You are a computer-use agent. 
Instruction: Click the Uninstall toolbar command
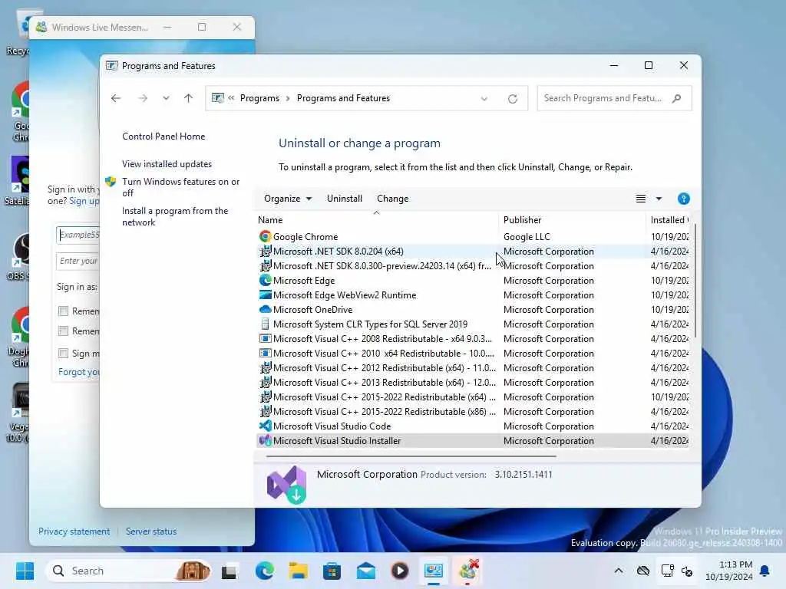(x=345, y=199)
